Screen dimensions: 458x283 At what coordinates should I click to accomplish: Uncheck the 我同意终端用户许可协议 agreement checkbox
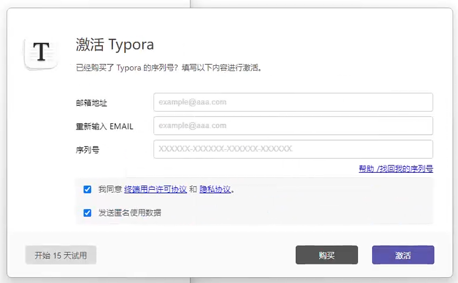tap(87, 189)
